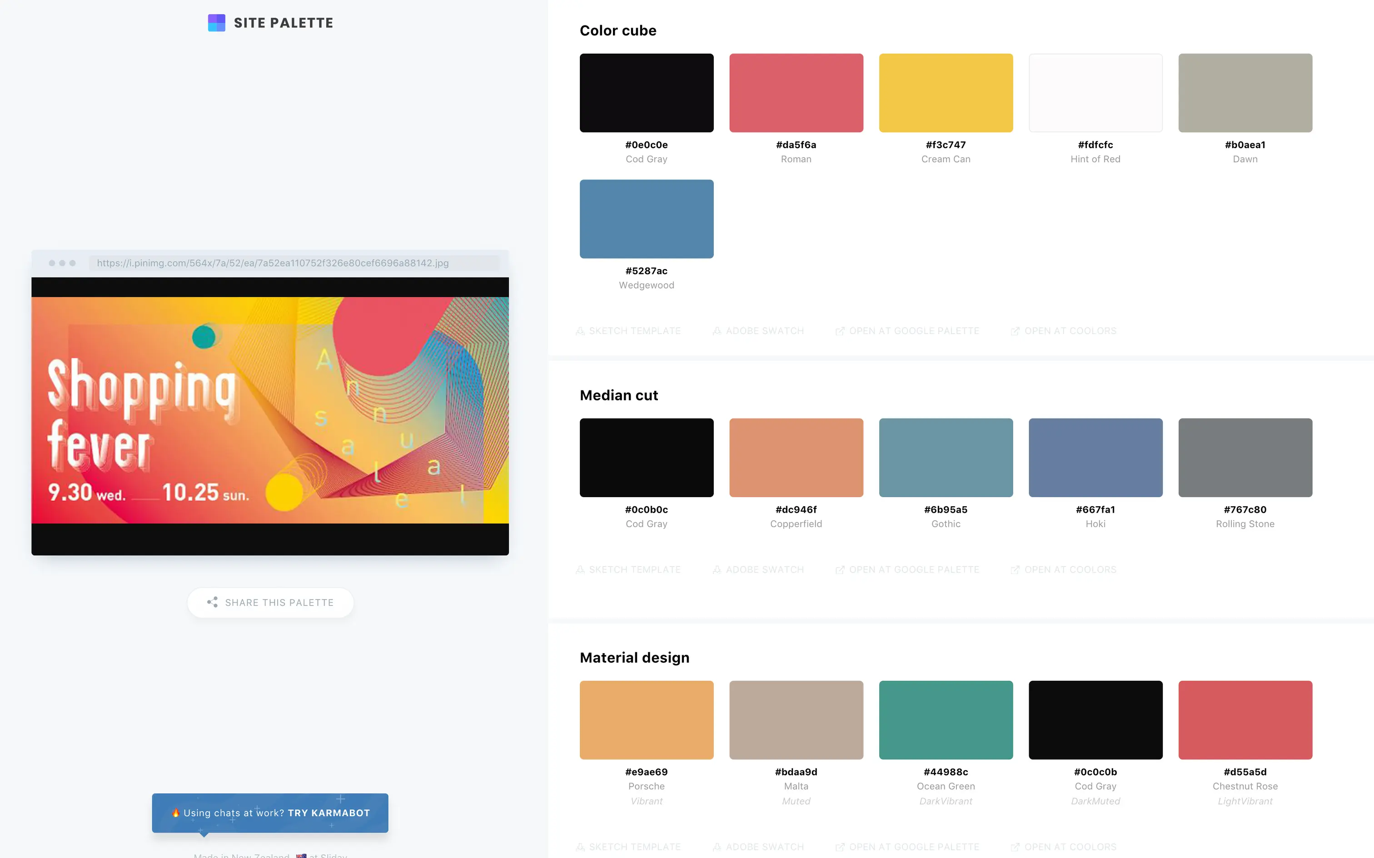1374x858 pixels.
Task: Select the Cream Can yellow swatch
Action: click(x=946, y=93)
